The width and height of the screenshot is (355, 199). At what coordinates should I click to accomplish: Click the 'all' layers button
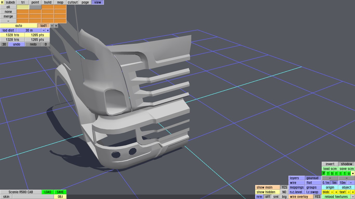pyautogui.click(x=8, y=7)
